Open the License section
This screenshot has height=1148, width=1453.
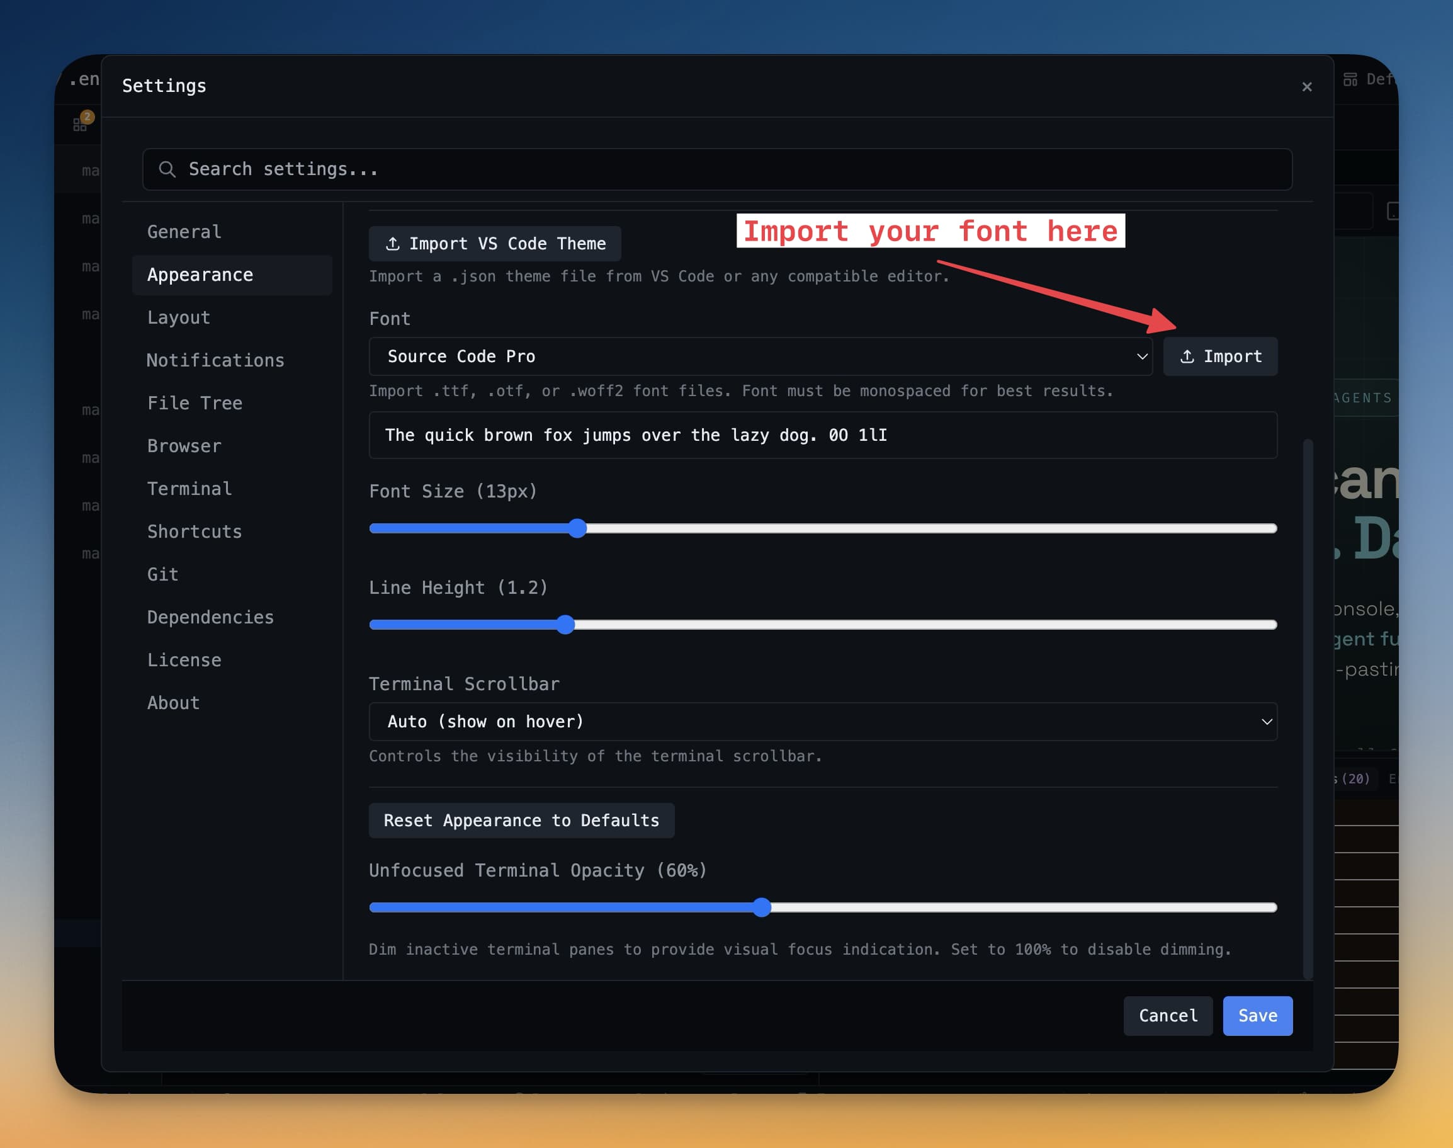232,660
